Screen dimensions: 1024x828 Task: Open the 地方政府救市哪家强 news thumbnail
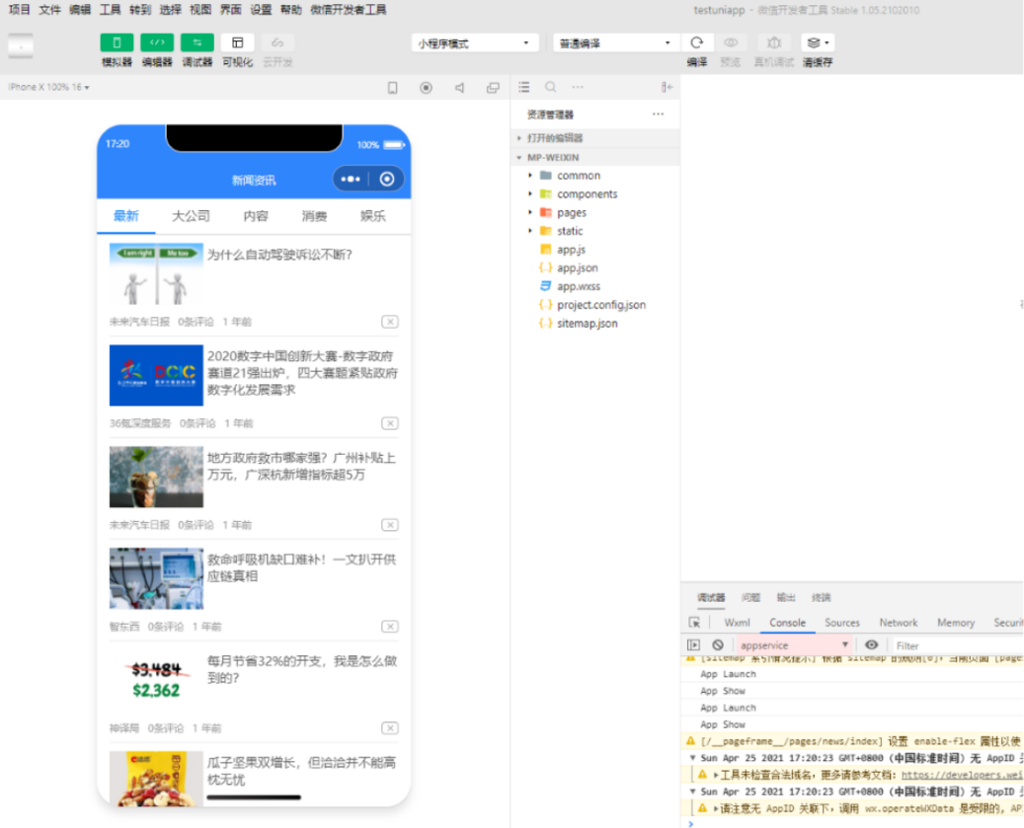[156, 477]
